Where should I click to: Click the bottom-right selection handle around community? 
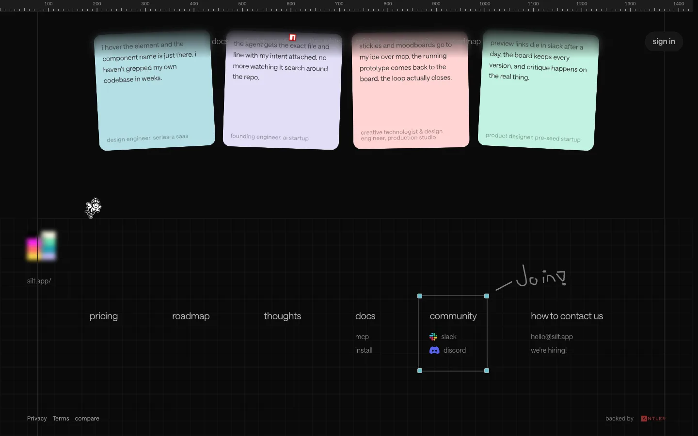(x=487, y=371)
